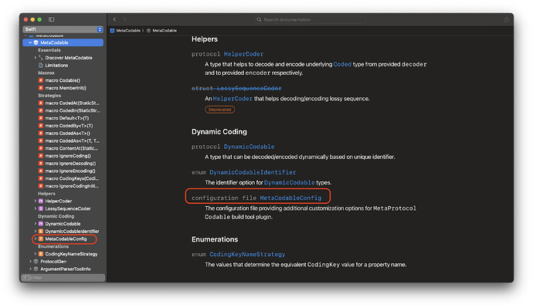Expand LossySequenceCoder in the sidebar
Viewport: 533px width, 308px height.
point(36,208)
